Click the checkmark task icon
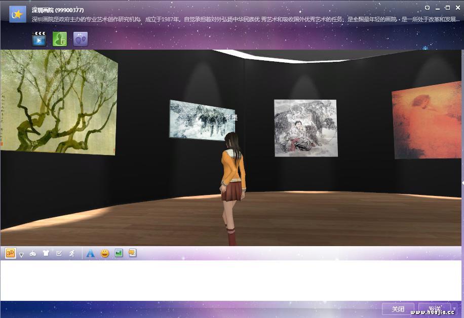Image resolution: width=464 pixels, height=318 pixels. point(59,253)
